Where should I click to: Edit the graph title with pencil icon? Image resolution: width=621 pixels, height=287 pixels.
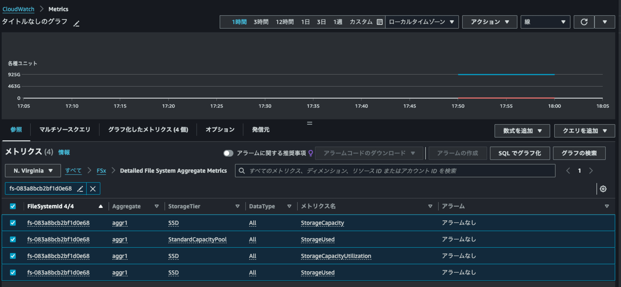(x=76, y=24)
